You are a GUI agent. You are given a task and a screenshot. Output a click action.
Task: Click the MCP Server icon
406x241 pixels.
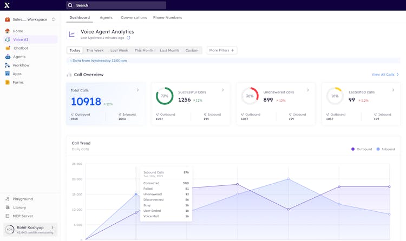point(8,216)
